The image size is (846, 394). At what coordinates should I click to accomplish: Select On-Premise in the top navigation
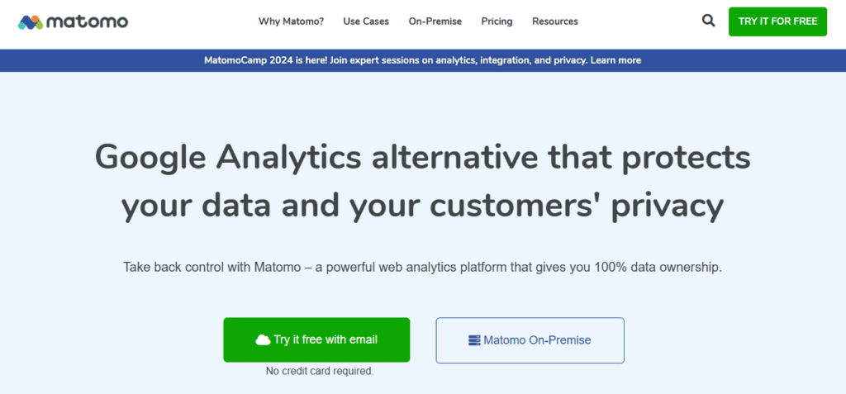coord(435,21)
